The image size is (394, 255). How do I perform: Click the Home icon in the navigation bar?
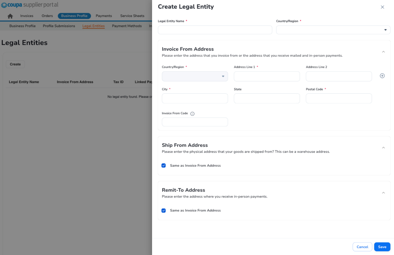pyautogui.click(x=10, y=16)
